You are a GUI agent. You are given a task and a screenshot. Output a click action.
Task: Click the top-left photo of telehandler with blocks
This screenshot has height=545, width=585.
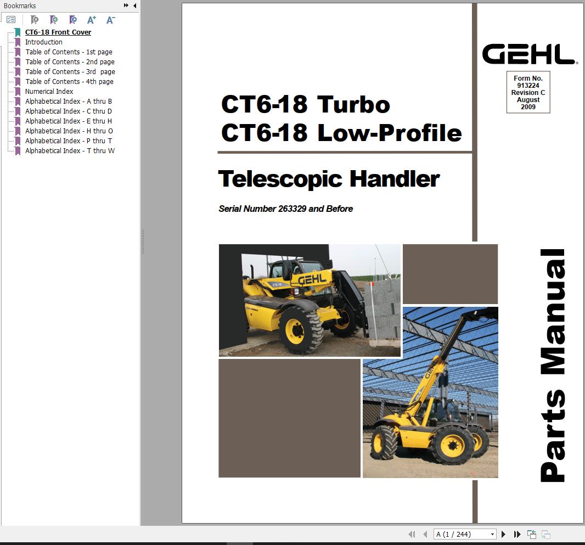[x=310, y=300]
